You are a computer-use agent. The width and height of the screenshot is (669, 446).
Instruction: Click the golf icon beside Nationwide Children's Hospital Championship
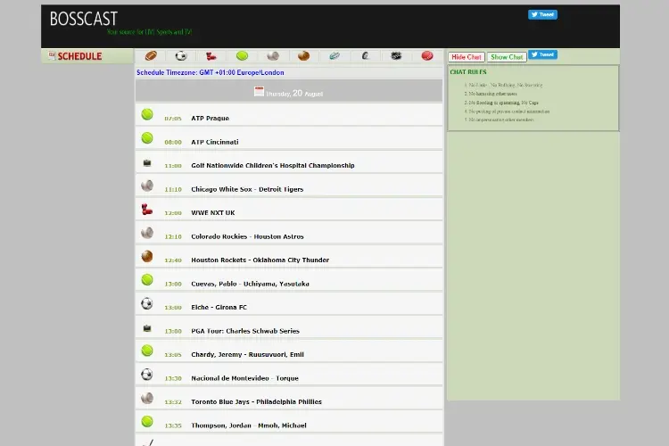tap(147, 162)
